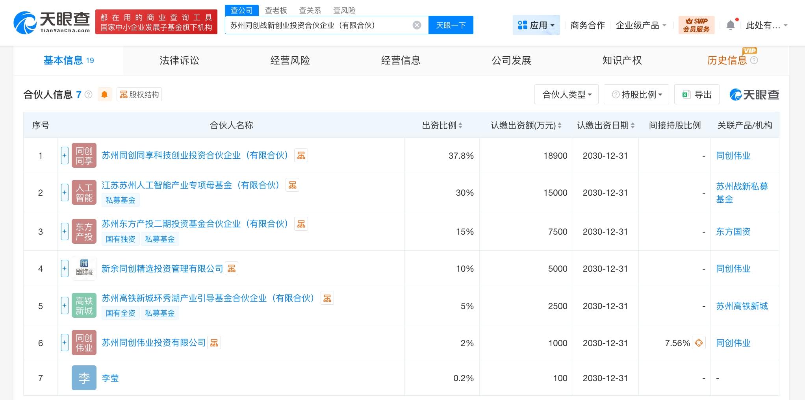Screen dimensions: 805x400
Task: Click the 同创同享 company logo thumbnail
Action: pyautogui.click(x=84, y=156)
